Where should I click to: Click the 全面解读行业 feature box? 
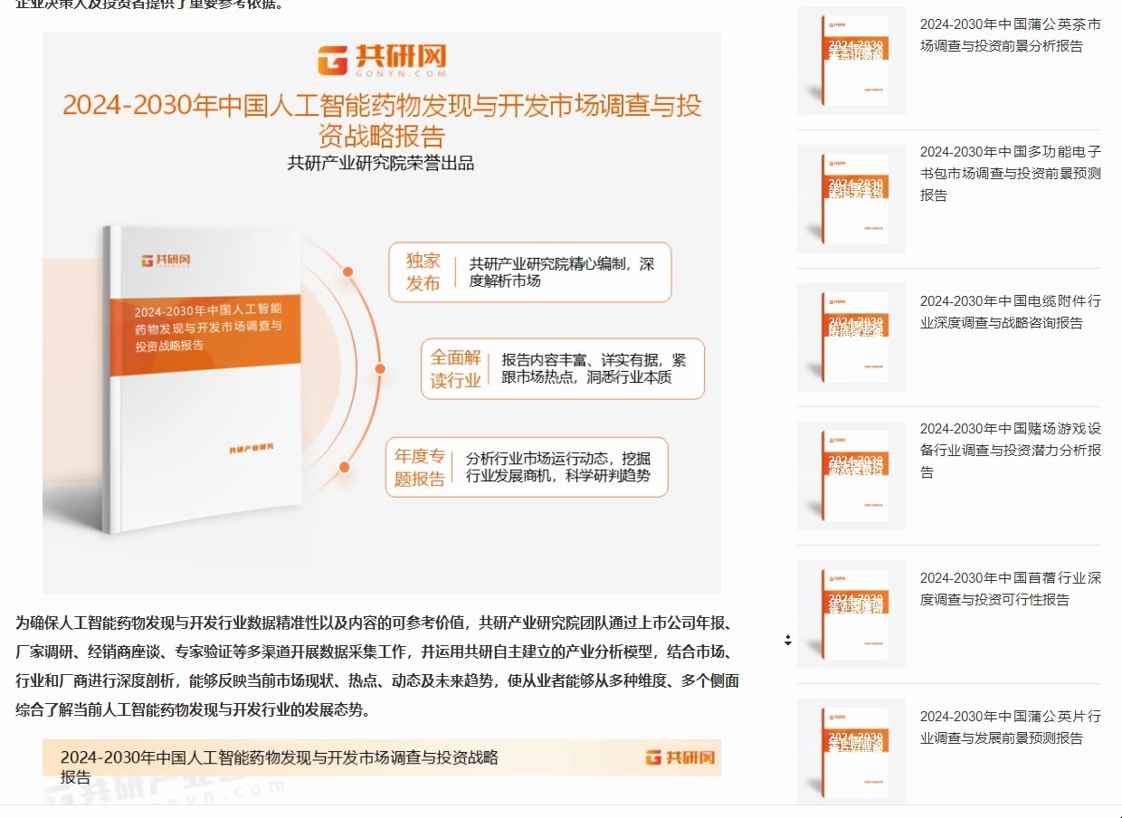click(x=562, y=368)
